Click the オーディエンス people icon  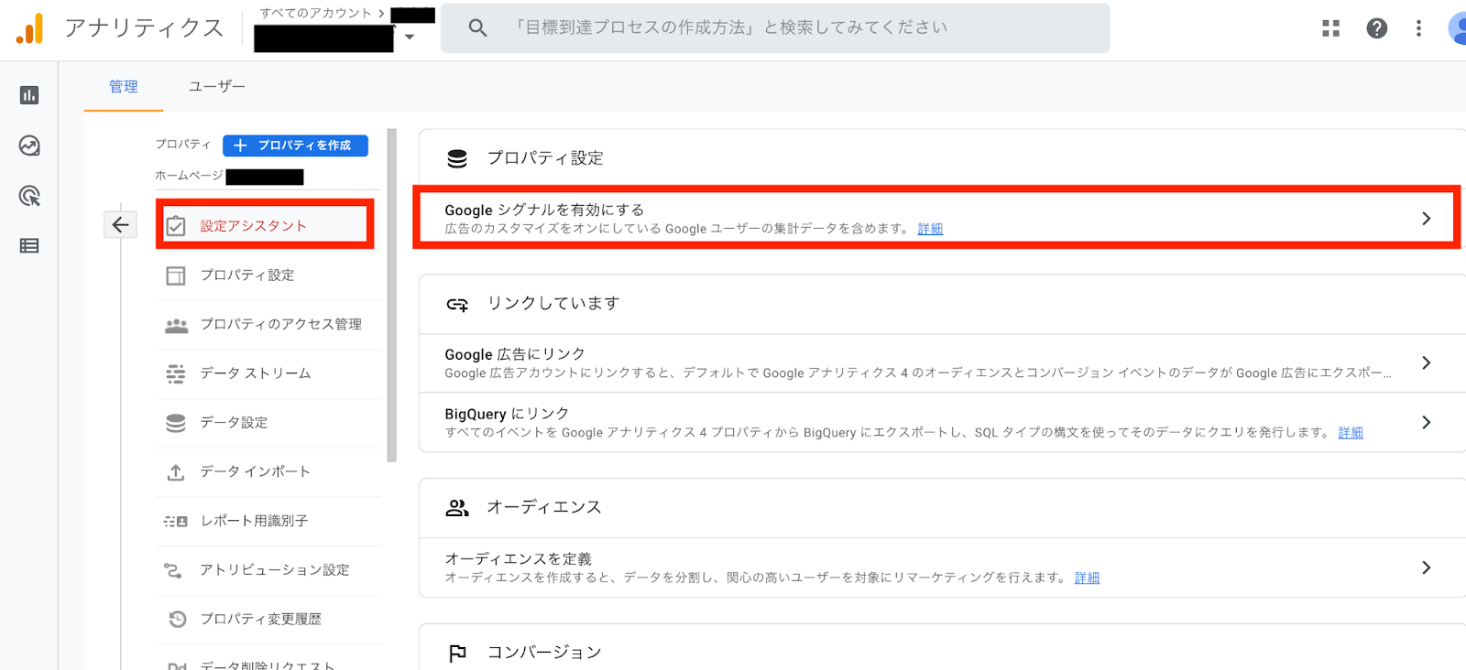pos(457,507)
